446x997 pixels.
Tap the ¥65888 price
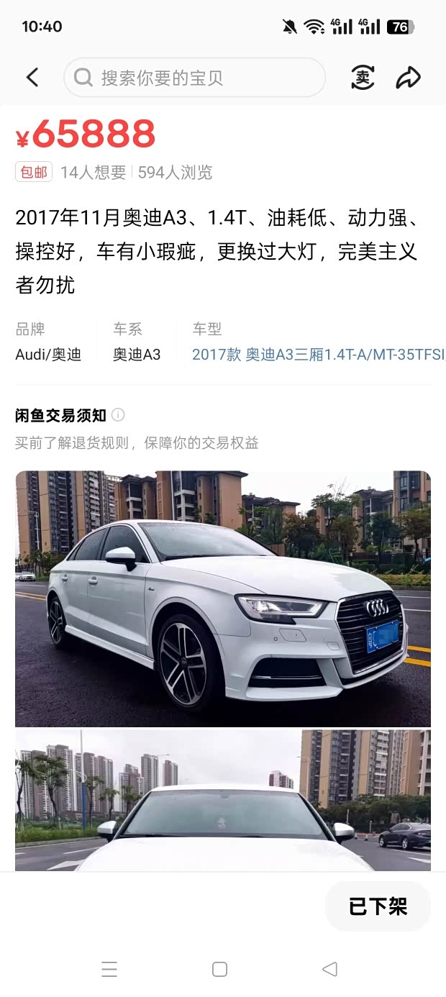tap(86, 135)
